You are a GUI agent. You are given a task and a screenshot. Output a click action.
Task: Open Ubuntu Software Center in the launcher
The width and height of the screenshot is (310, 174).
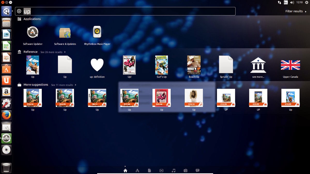click(6, 69)
